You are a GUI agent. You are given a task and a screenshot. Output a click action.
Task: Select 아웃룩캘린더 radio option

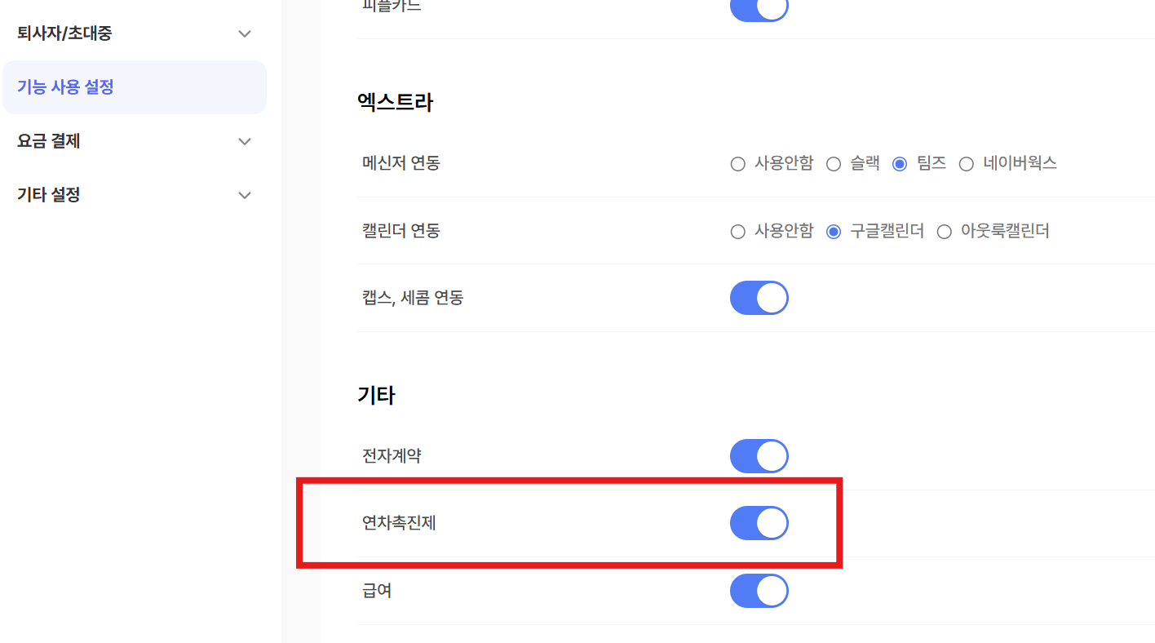pyautogui.click(x=945, y=232)
